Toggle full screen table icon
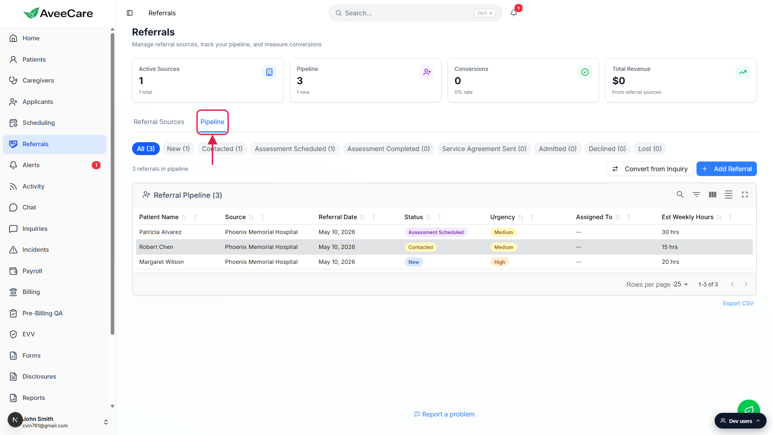The width and height of the screenshot is (773, 435). (x=745, y=195)
